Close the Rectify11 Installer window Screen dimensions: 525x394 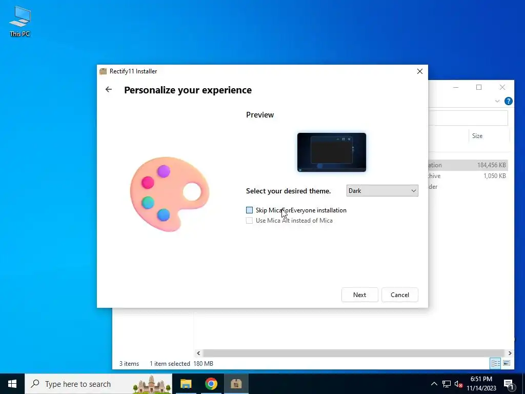420,71
